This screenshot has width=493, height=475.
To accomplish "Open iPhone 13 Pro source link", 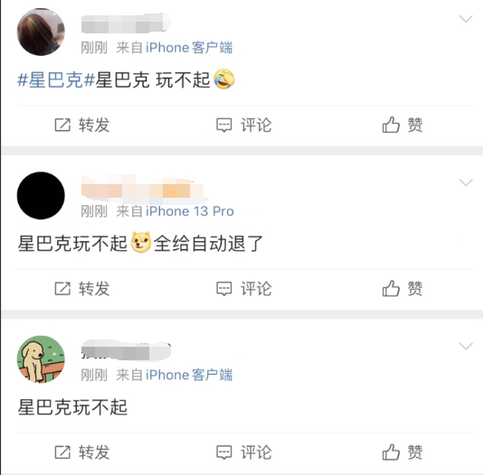I will [x=190, y=211].
